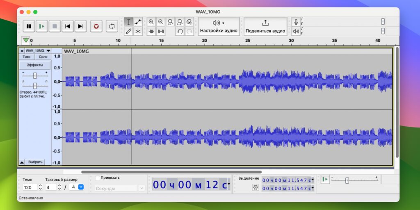
Task: Adjust the recording level slider
Action: click(x=383, y=22)
